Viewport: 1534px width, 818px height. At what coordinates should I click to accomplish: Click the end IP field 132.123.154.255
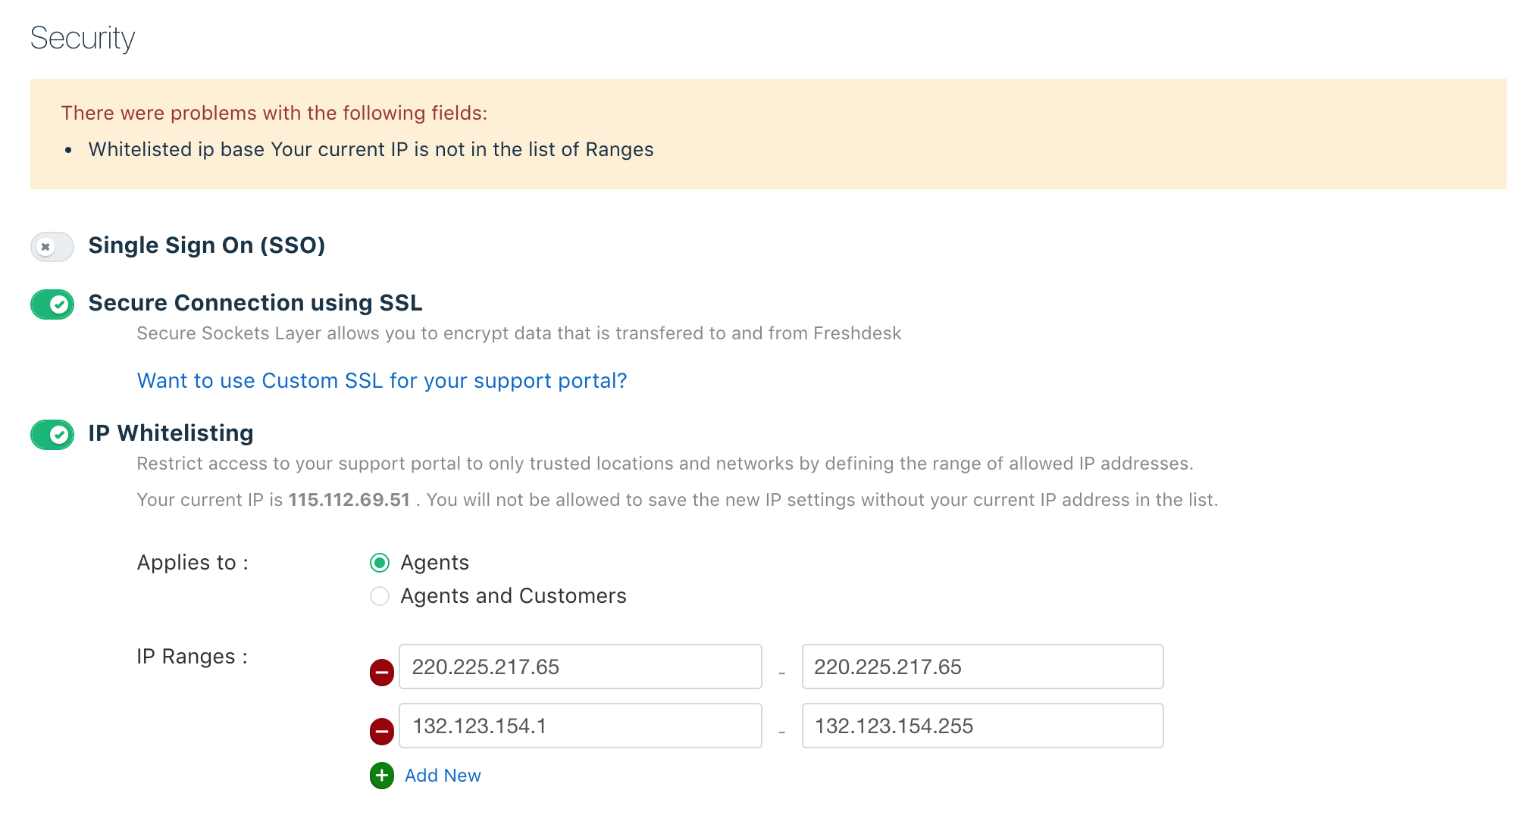[982, 726]
